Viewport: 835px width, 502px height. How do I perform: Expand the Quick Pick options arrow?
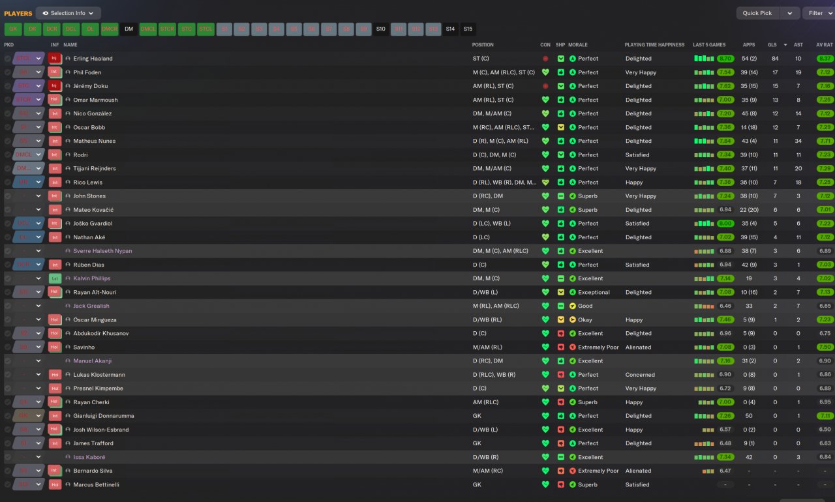tap(791, 13)
